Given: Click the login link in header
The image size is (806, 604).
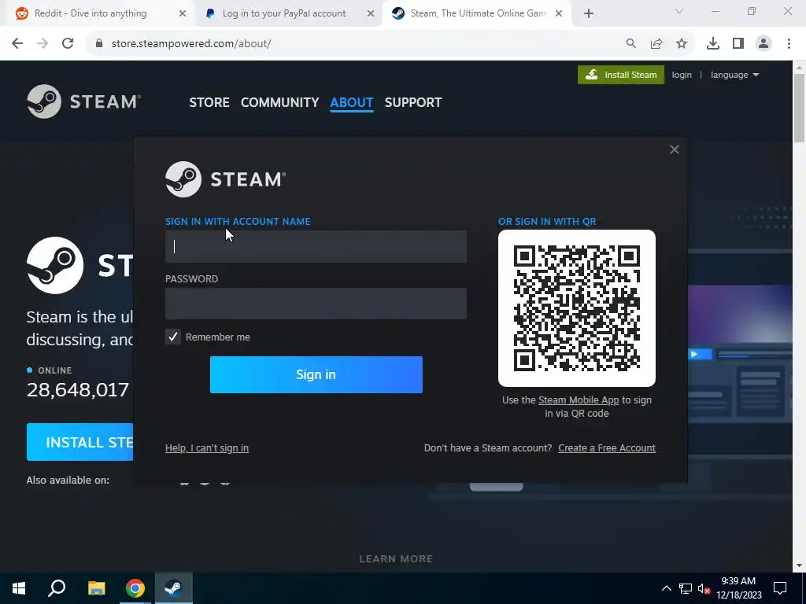Looking at the screenshot, I should pyautogui.click(x=682, y=75).
